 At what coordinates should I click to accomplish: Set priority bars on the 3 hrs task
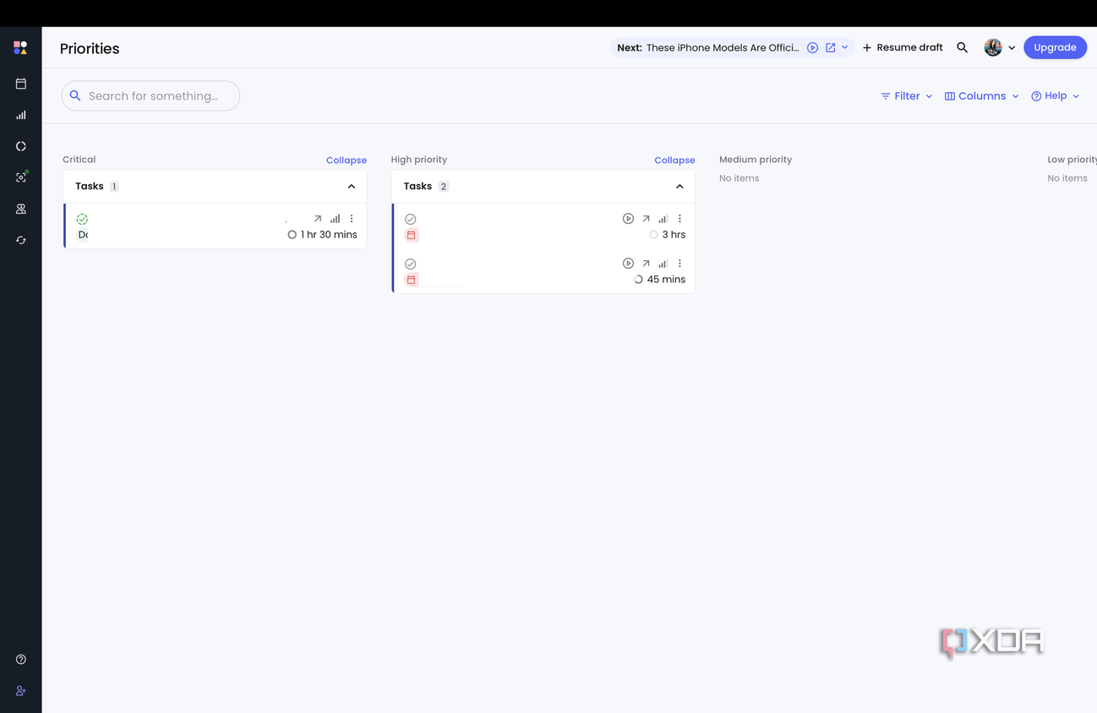pos(663,219)
